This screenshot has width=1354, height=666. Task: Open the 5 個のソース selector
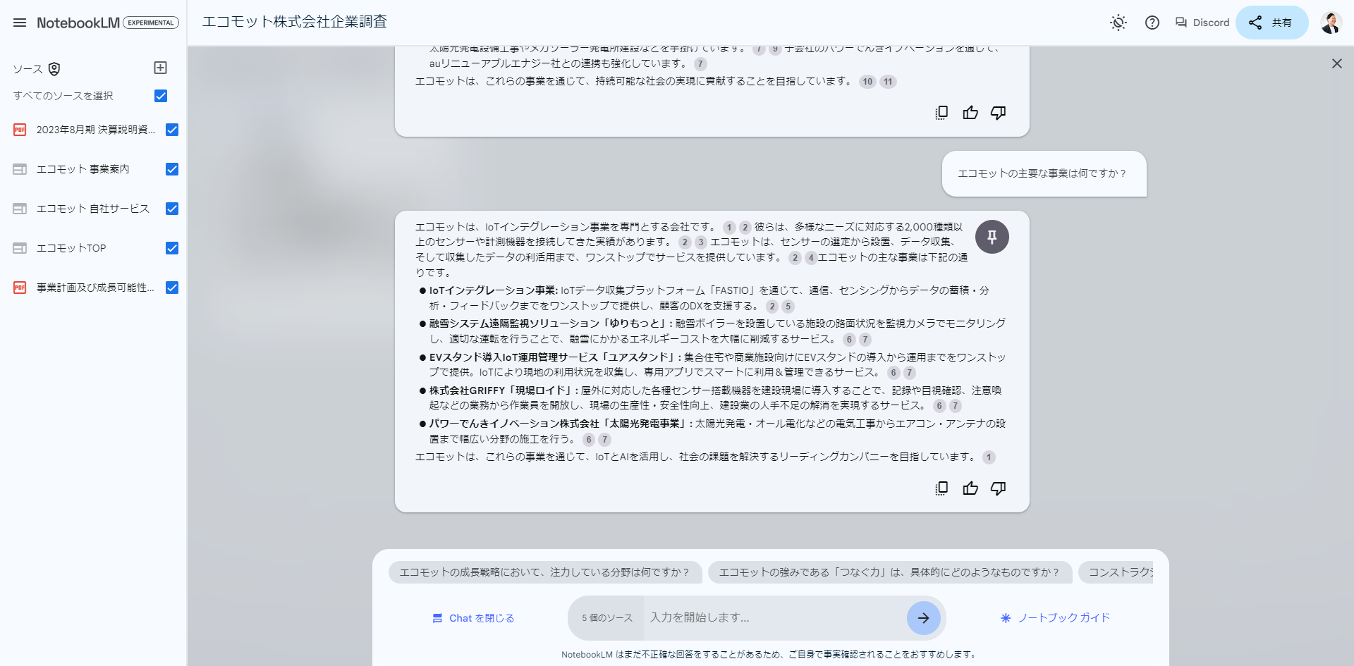pyautogui.click(x=607, y=618)
